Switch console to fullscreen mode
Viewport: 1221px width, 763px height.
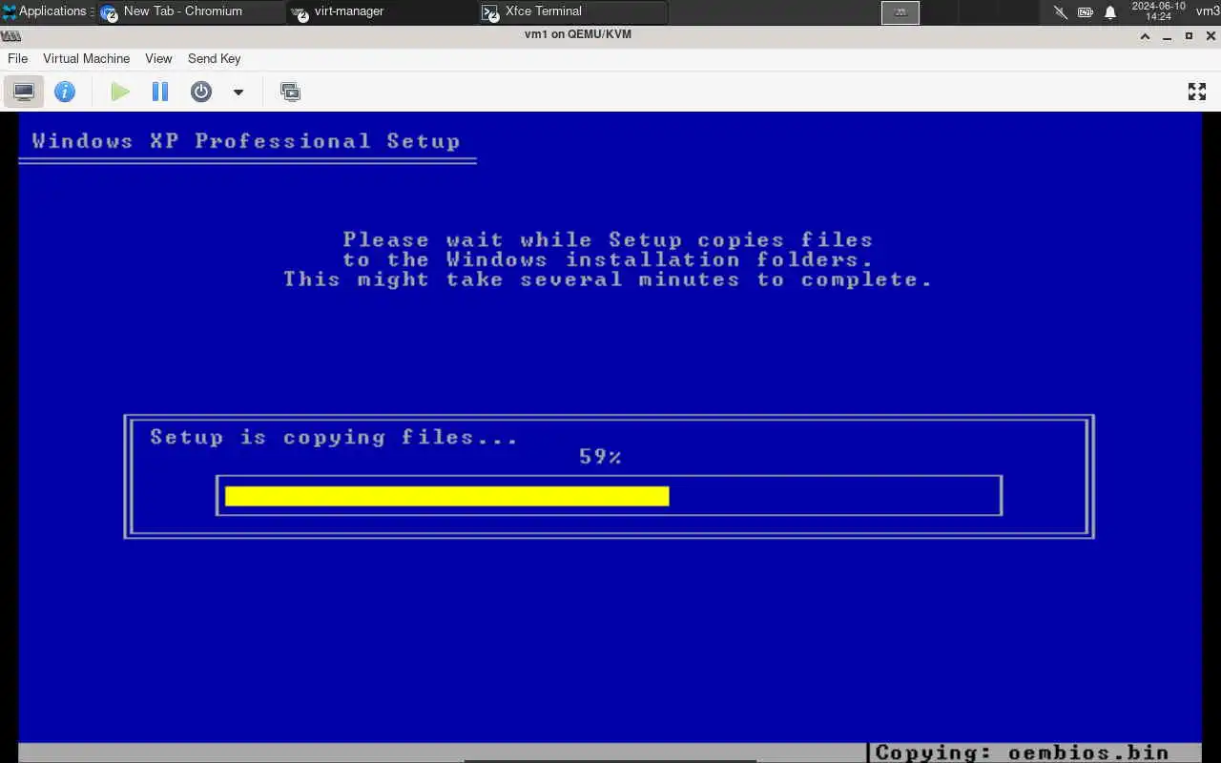[1197, 92]
